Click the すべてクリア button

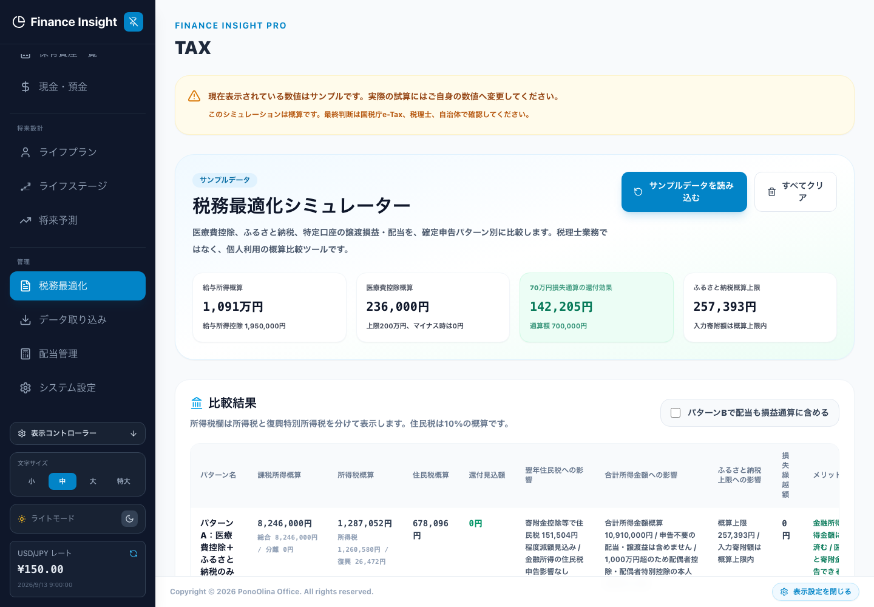(796, 192)
